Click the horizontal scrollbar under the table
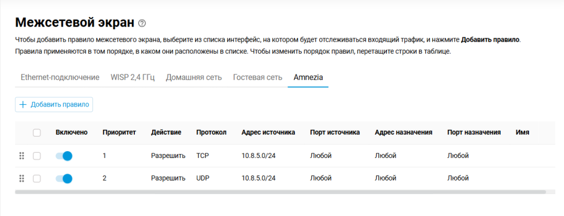The image size is (564, 216). (280, 192)
